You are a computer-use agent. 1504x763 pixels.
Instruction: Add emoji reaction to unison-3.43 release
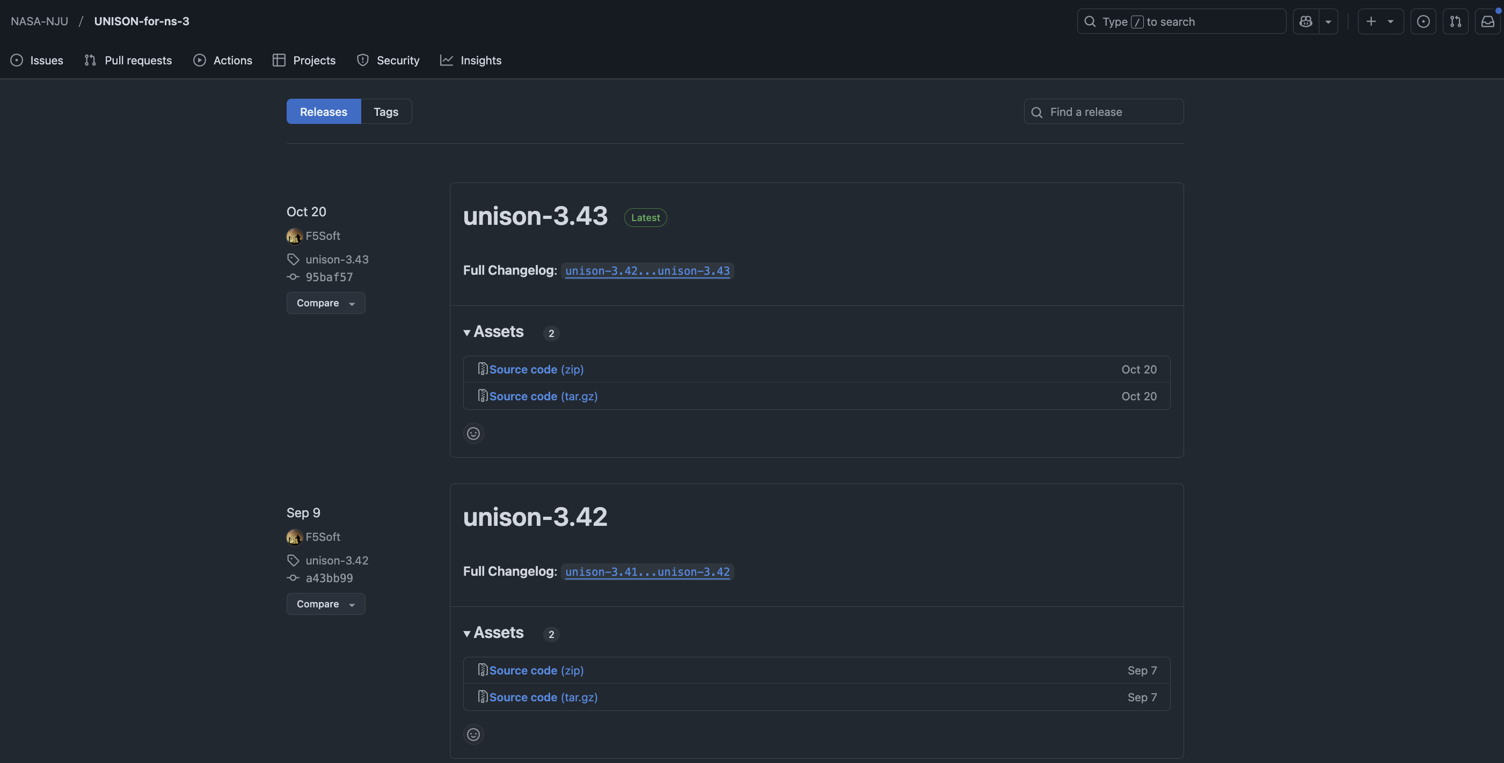[473, 433]
